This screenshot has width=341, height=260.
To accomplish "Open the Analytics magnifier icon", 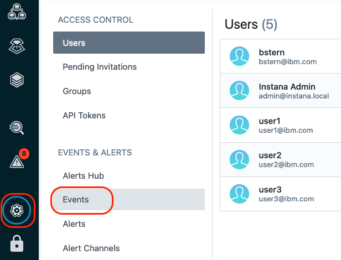I will click(x=17, y=128).
